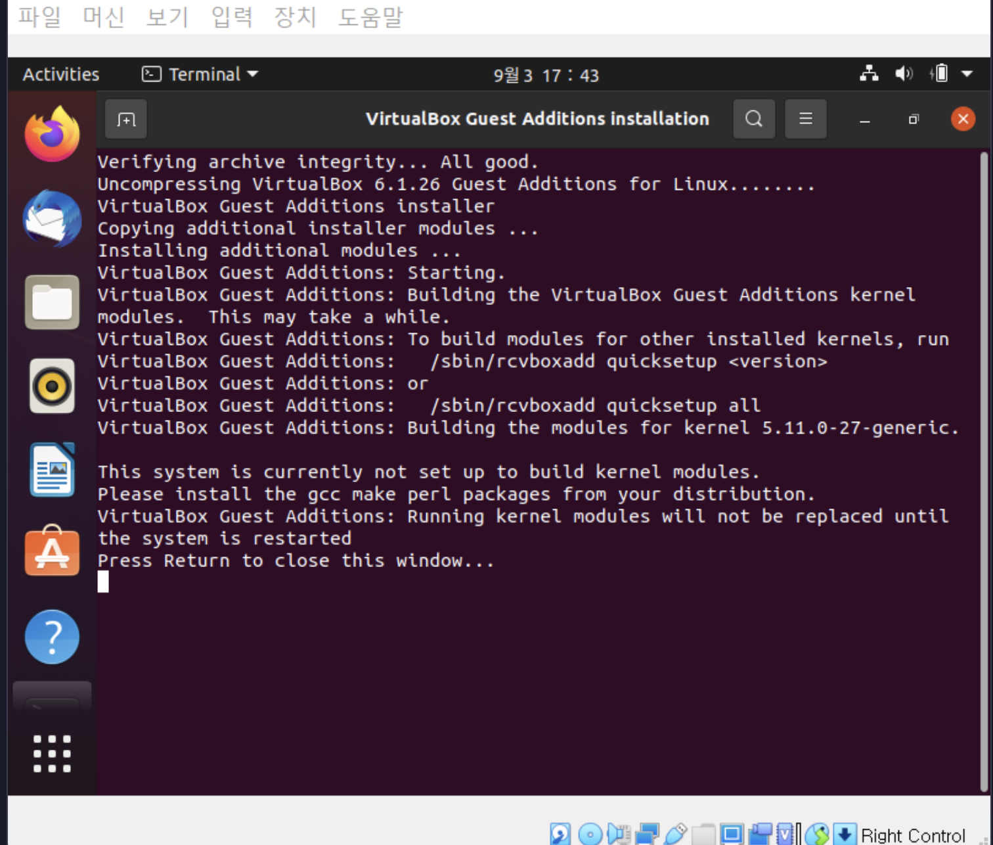Click VirtualBox display status icon
Viewport: 993px width, 845px height.
(x=732, y=834)
